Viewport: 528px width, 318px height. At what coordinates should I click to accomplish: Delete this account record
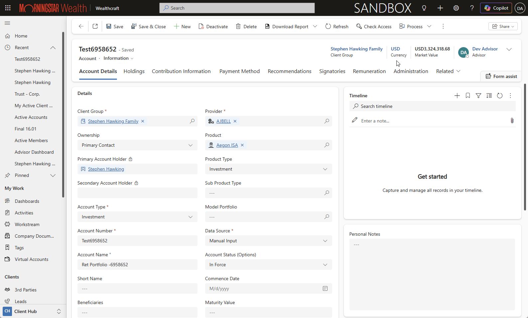click(246, 27)
